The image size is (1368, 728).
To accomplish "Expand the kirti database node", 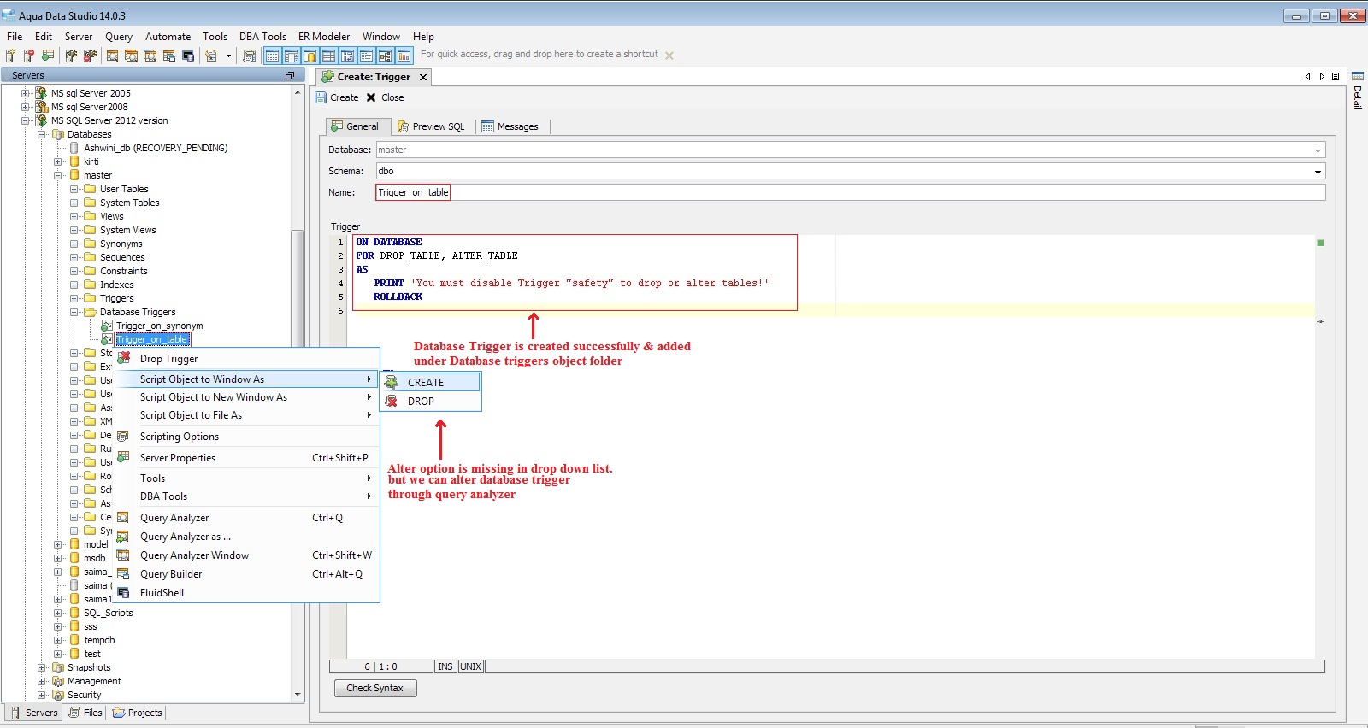I will coord(58,161).
